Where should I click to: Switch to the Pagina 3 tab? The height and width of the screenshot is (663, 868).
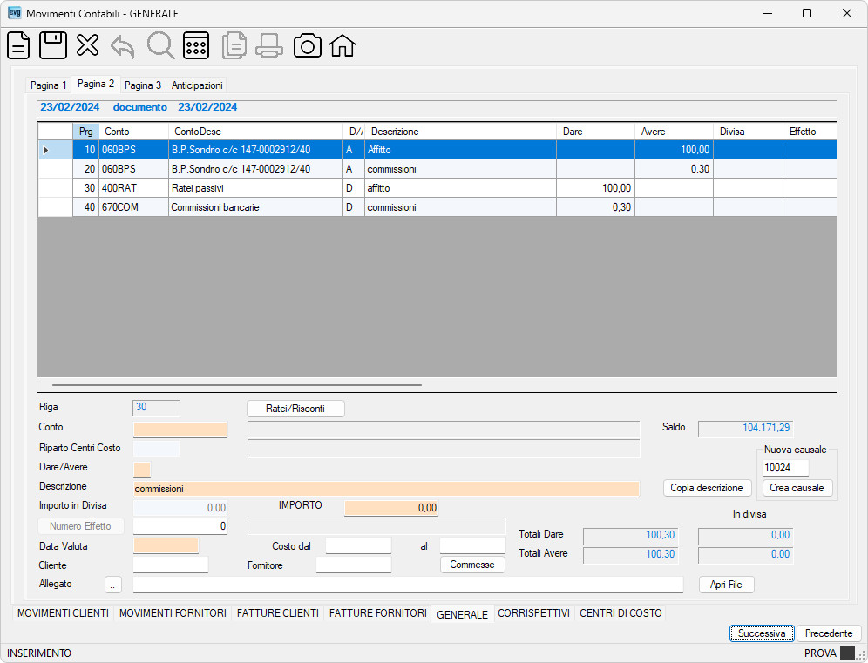coord(143,85)
